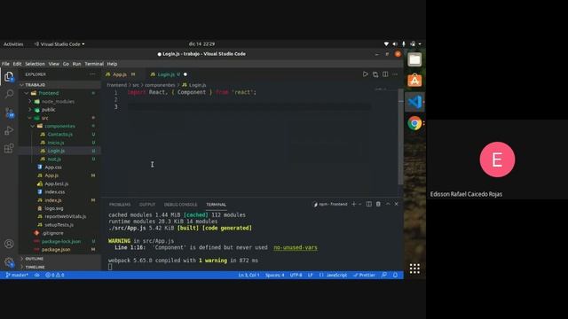Change indentation via Spaces: 4
Image resolution: width=568 pixels, height=319 pixels.
coord(274,276)
